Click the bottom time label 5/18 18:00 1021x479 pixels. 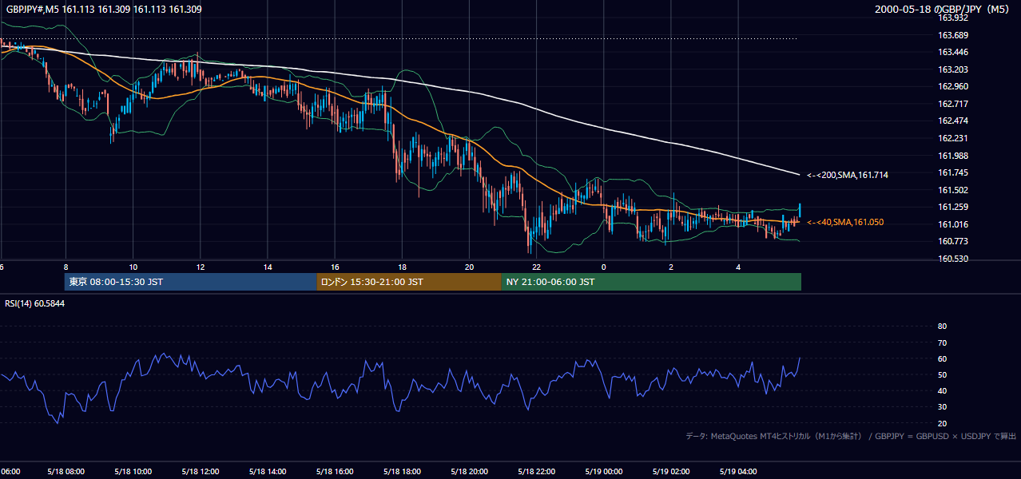[x=401, y=471]
